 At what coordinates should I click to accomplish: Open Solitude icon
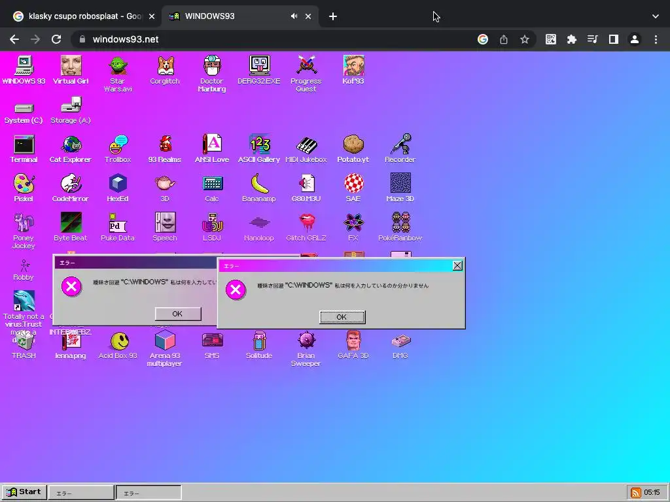(x=259, y=345)
